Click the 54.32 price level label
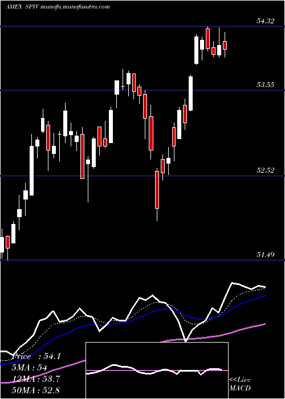 point(266,21)
